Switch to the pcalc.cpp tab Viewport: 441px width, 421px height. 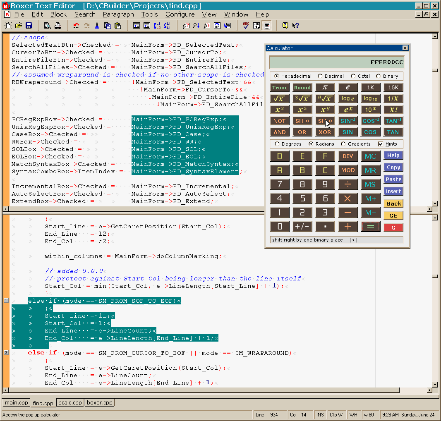(x=70, y=402)
